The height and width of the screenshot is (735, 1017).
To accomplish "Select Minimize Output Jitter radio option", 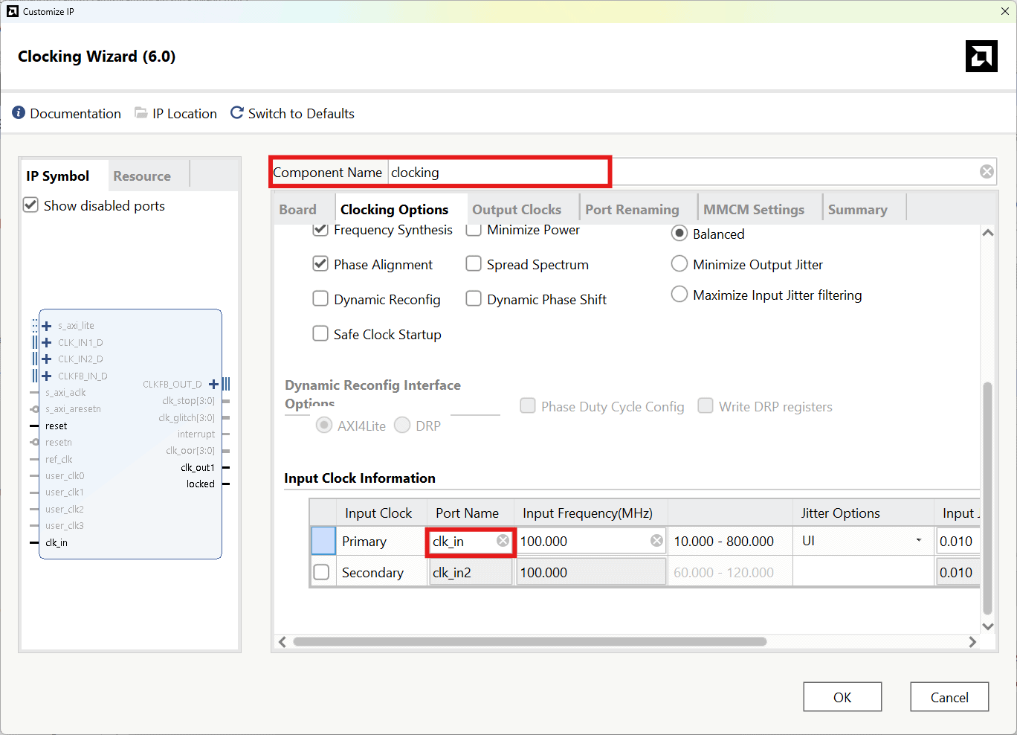I will (679, 264).
